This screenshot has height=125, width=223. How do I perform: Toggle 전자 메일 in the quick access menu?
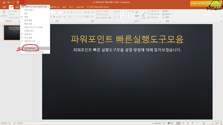[x=35, y=20]
